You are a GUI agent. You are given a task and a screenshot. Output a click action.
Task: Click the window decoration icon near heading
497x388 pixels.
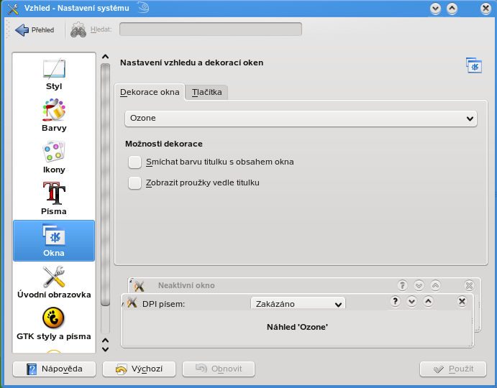pos(474,65)
